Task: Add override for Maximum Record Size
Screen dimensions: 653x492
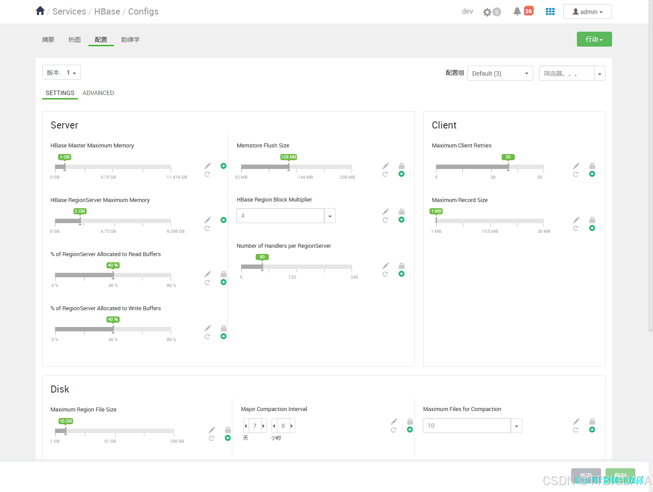Action: click(x=592, y=228)
